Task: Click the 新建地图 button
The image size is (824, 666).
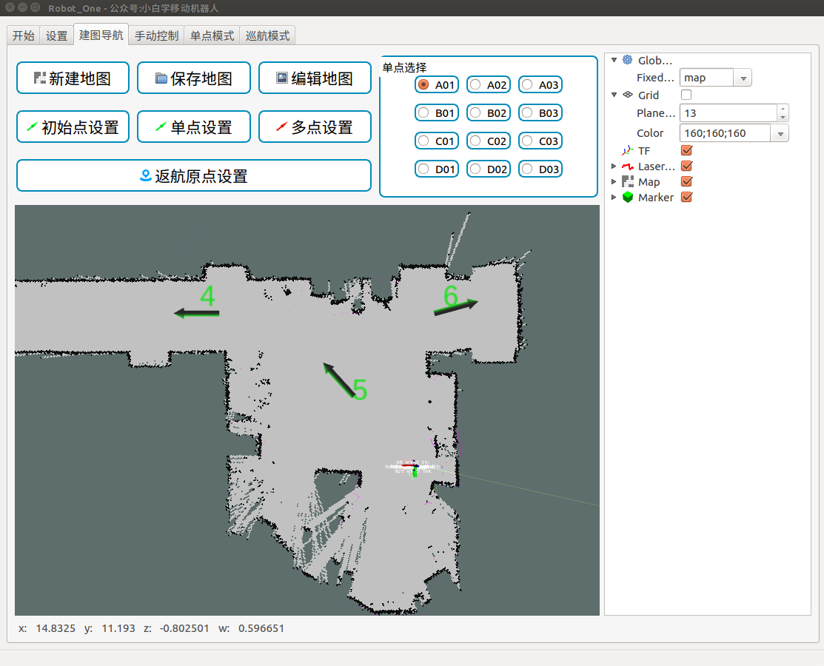Action: 73,78
